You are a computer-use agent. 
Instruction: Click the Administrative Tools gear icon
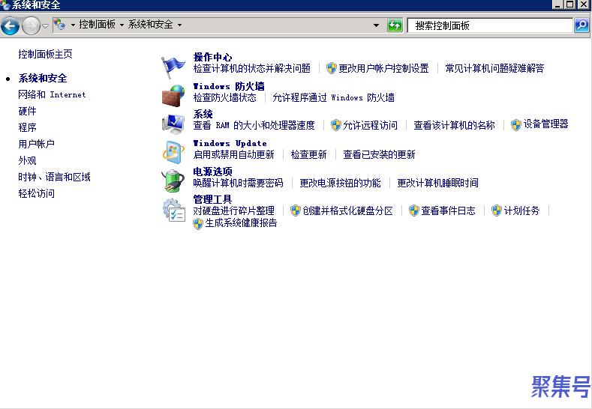(x=173, y=210)
